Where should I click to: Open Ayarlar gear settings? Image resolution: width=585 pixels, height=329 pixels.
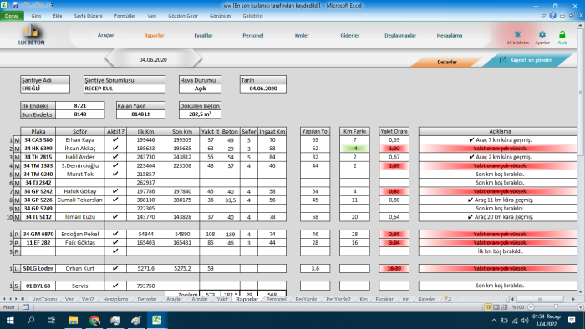click(x=542, y=34)
